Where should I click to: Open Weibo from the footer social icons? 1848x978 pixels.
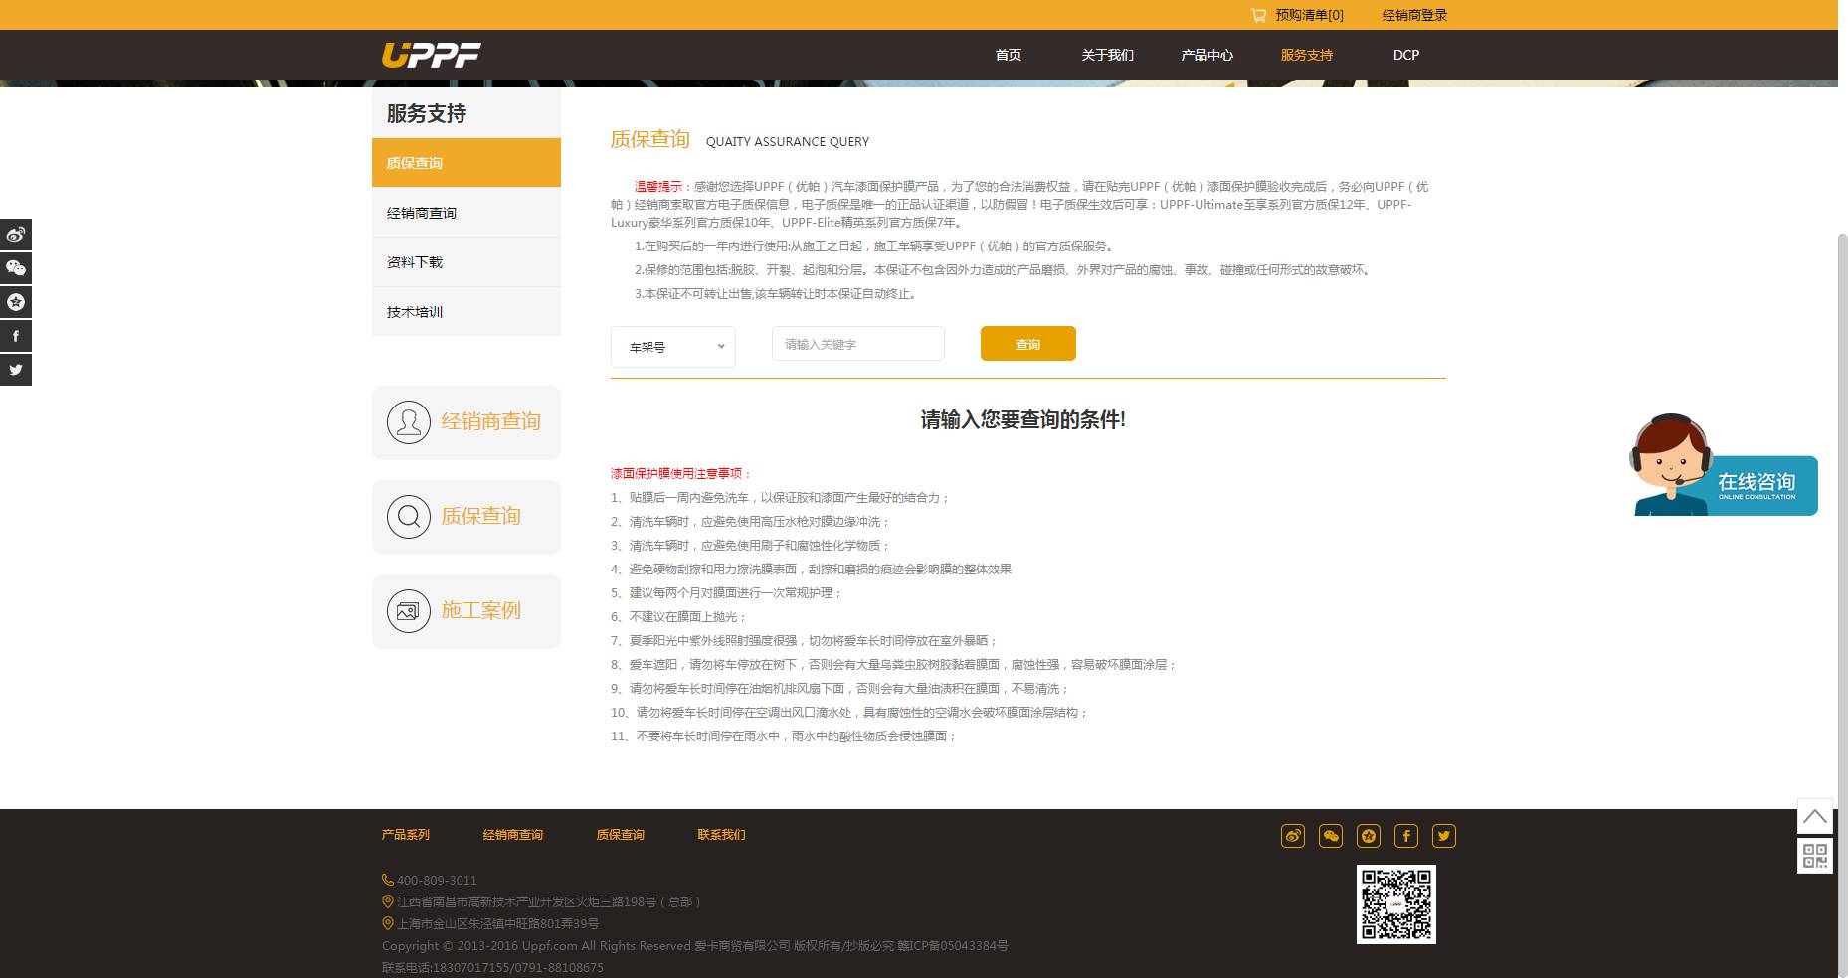pos(1293,836)
